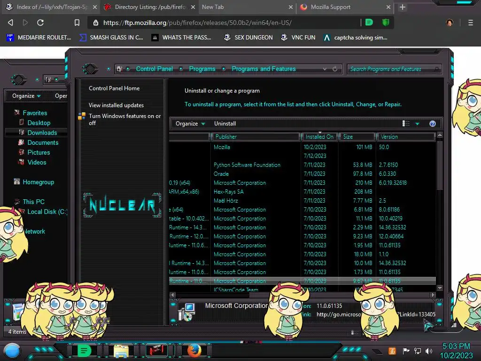Open View installed updates
The image size is (481, 361).
pyautogui.click(x=116, y=105)
